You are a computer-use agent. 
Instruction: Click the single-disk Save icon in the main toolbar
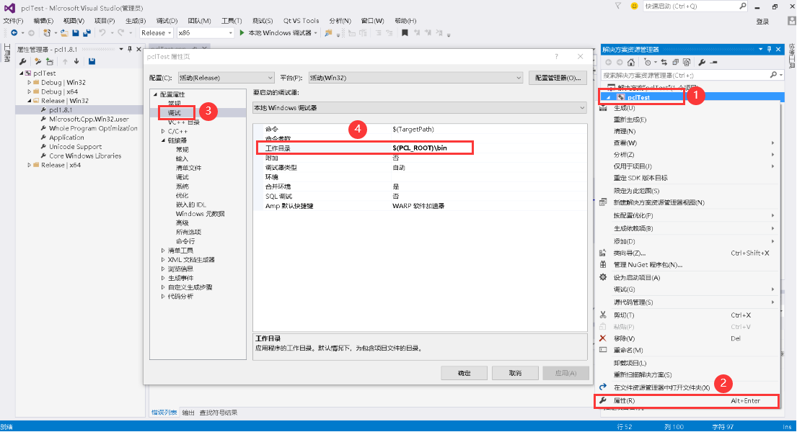coord(76,33)
